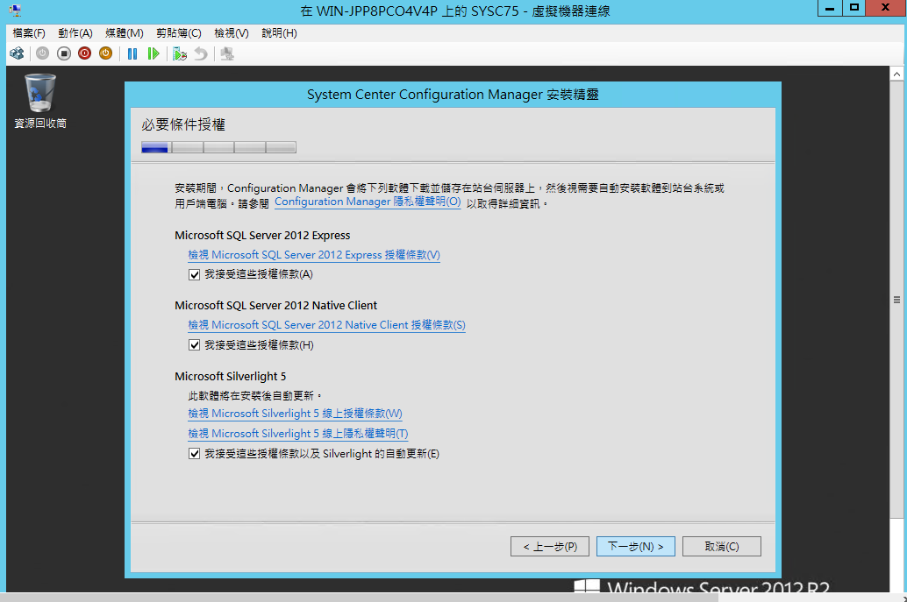This screenshot has height=602, width=907.
Task: Click the Microsoft SQL Server 2012 Express heading
Action: pos(262,235)
